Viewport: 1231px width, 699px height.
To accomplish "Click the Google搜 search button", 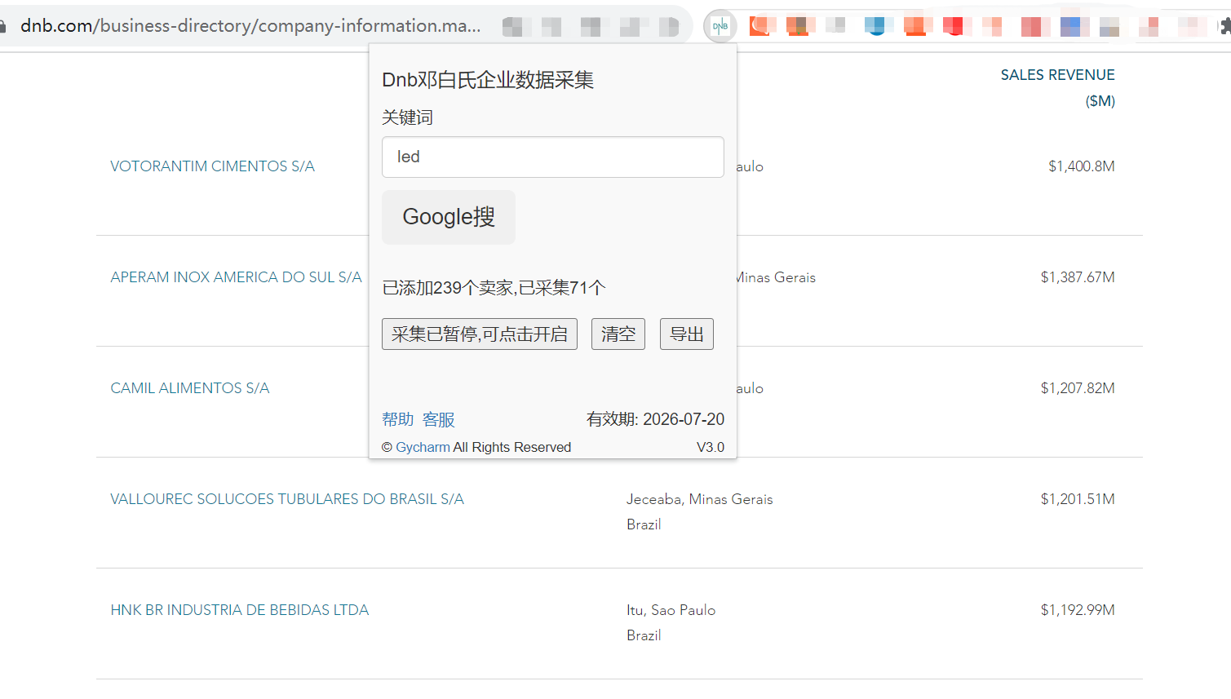I will 449,217.
